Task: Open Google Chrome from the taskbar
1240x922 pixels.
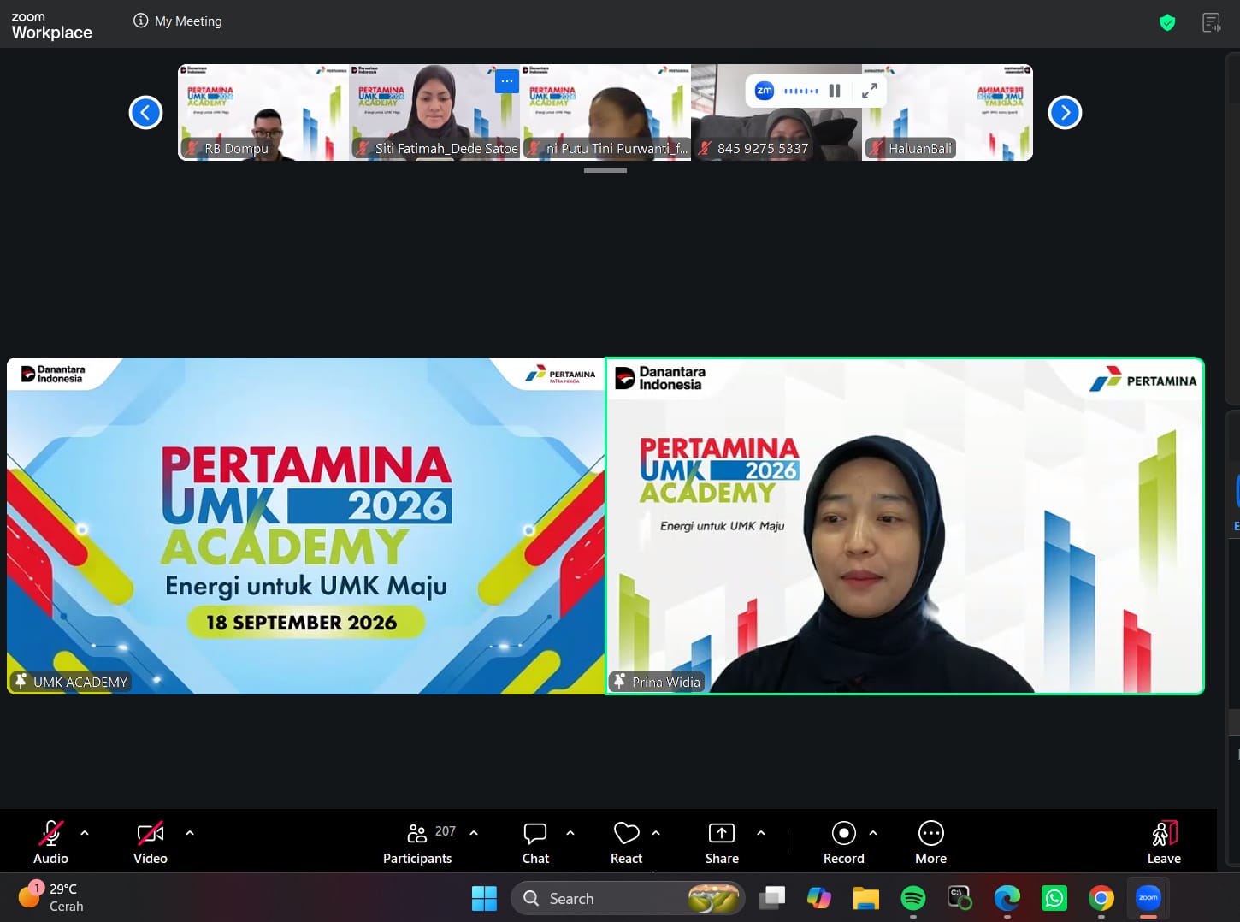Action: (1101, 898)
